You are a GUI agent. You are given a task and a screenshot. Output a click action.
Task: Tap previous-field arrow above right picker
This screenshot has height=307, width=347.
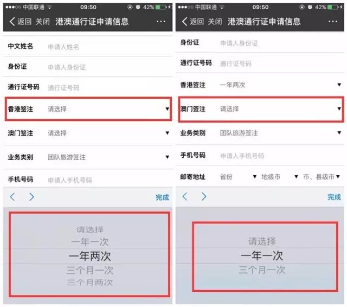coord(185,196)
